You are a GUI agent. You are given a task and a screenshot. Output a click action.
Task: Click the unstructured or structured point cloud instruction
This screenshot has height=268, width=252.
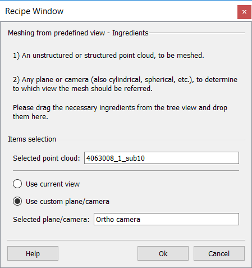[108, 56]
